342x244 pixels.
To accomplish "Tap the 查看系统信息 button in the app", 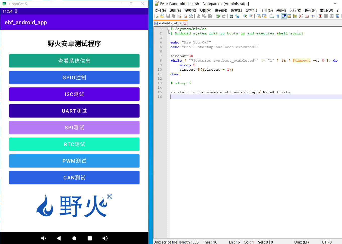I will (x=74, y=61).
